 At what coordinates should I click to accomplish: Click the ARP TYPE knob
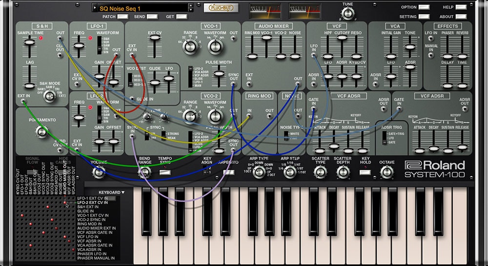click(x=259, y=172)
